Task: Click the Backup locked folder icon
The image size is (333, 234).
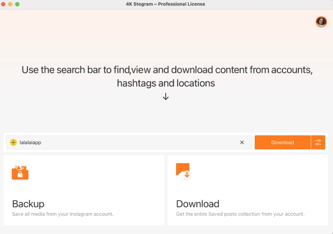Action: [x=20, y=172]
